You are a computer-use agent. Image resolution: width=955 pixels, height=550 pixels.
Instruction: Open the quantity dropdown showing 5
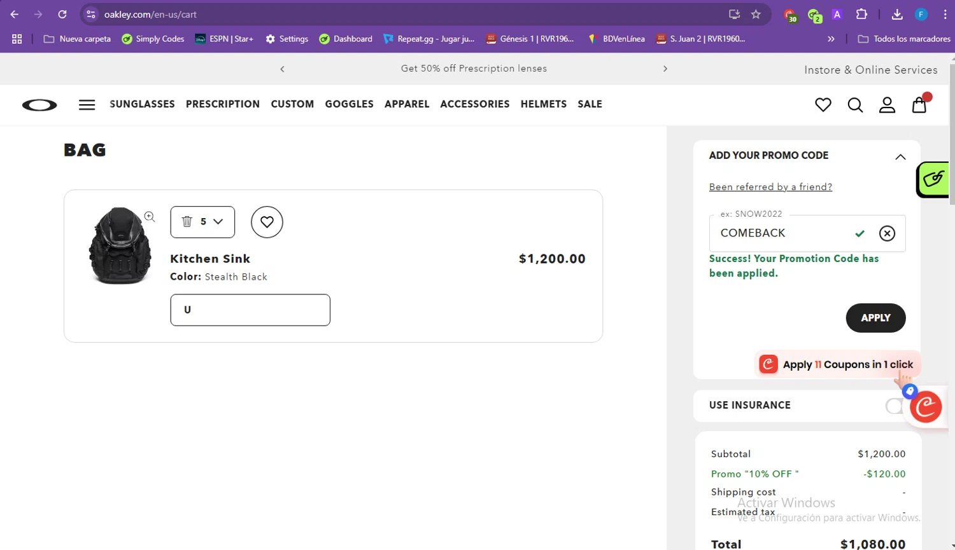click(202, 222)
